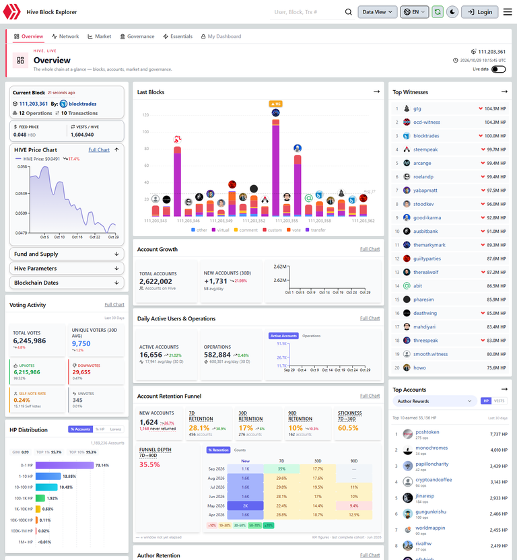Open the Market tab

click(100, 36)
